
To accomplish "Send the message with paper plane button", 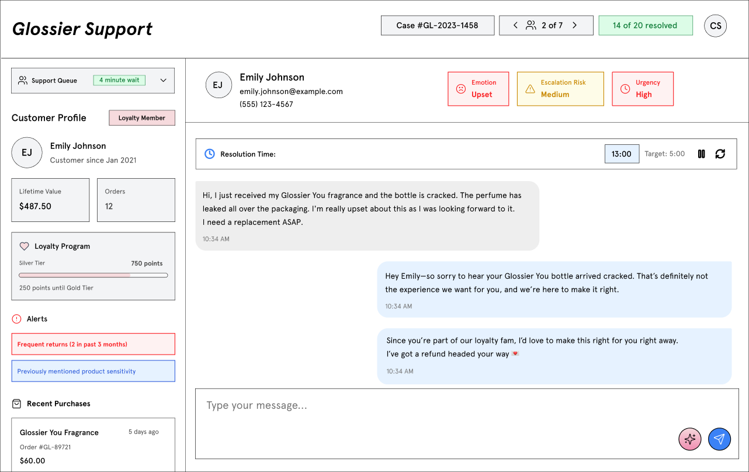I will coord(720,439).
